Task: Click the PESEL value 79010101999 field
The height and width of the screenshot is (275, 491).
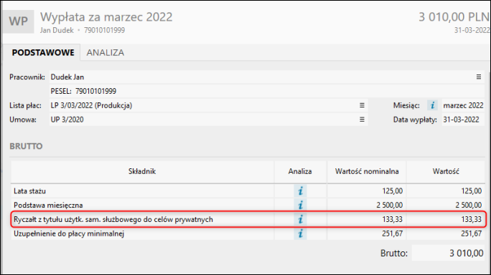Action: pyautogui.click(x=267, y=91)
